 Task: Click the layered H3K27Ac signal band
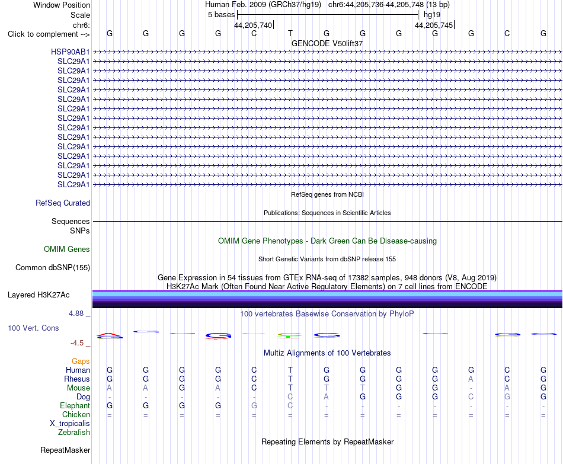327,299
